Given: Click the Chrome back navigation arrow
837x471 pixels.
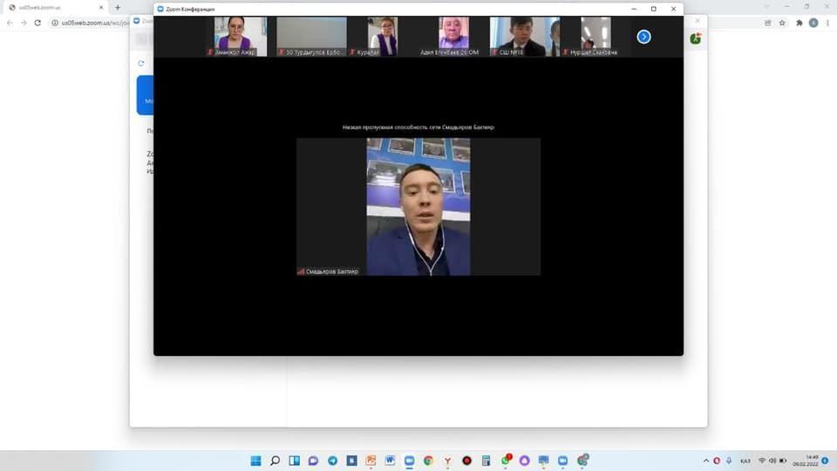Looking at the screenshot, I should click(x=10, y=23).
